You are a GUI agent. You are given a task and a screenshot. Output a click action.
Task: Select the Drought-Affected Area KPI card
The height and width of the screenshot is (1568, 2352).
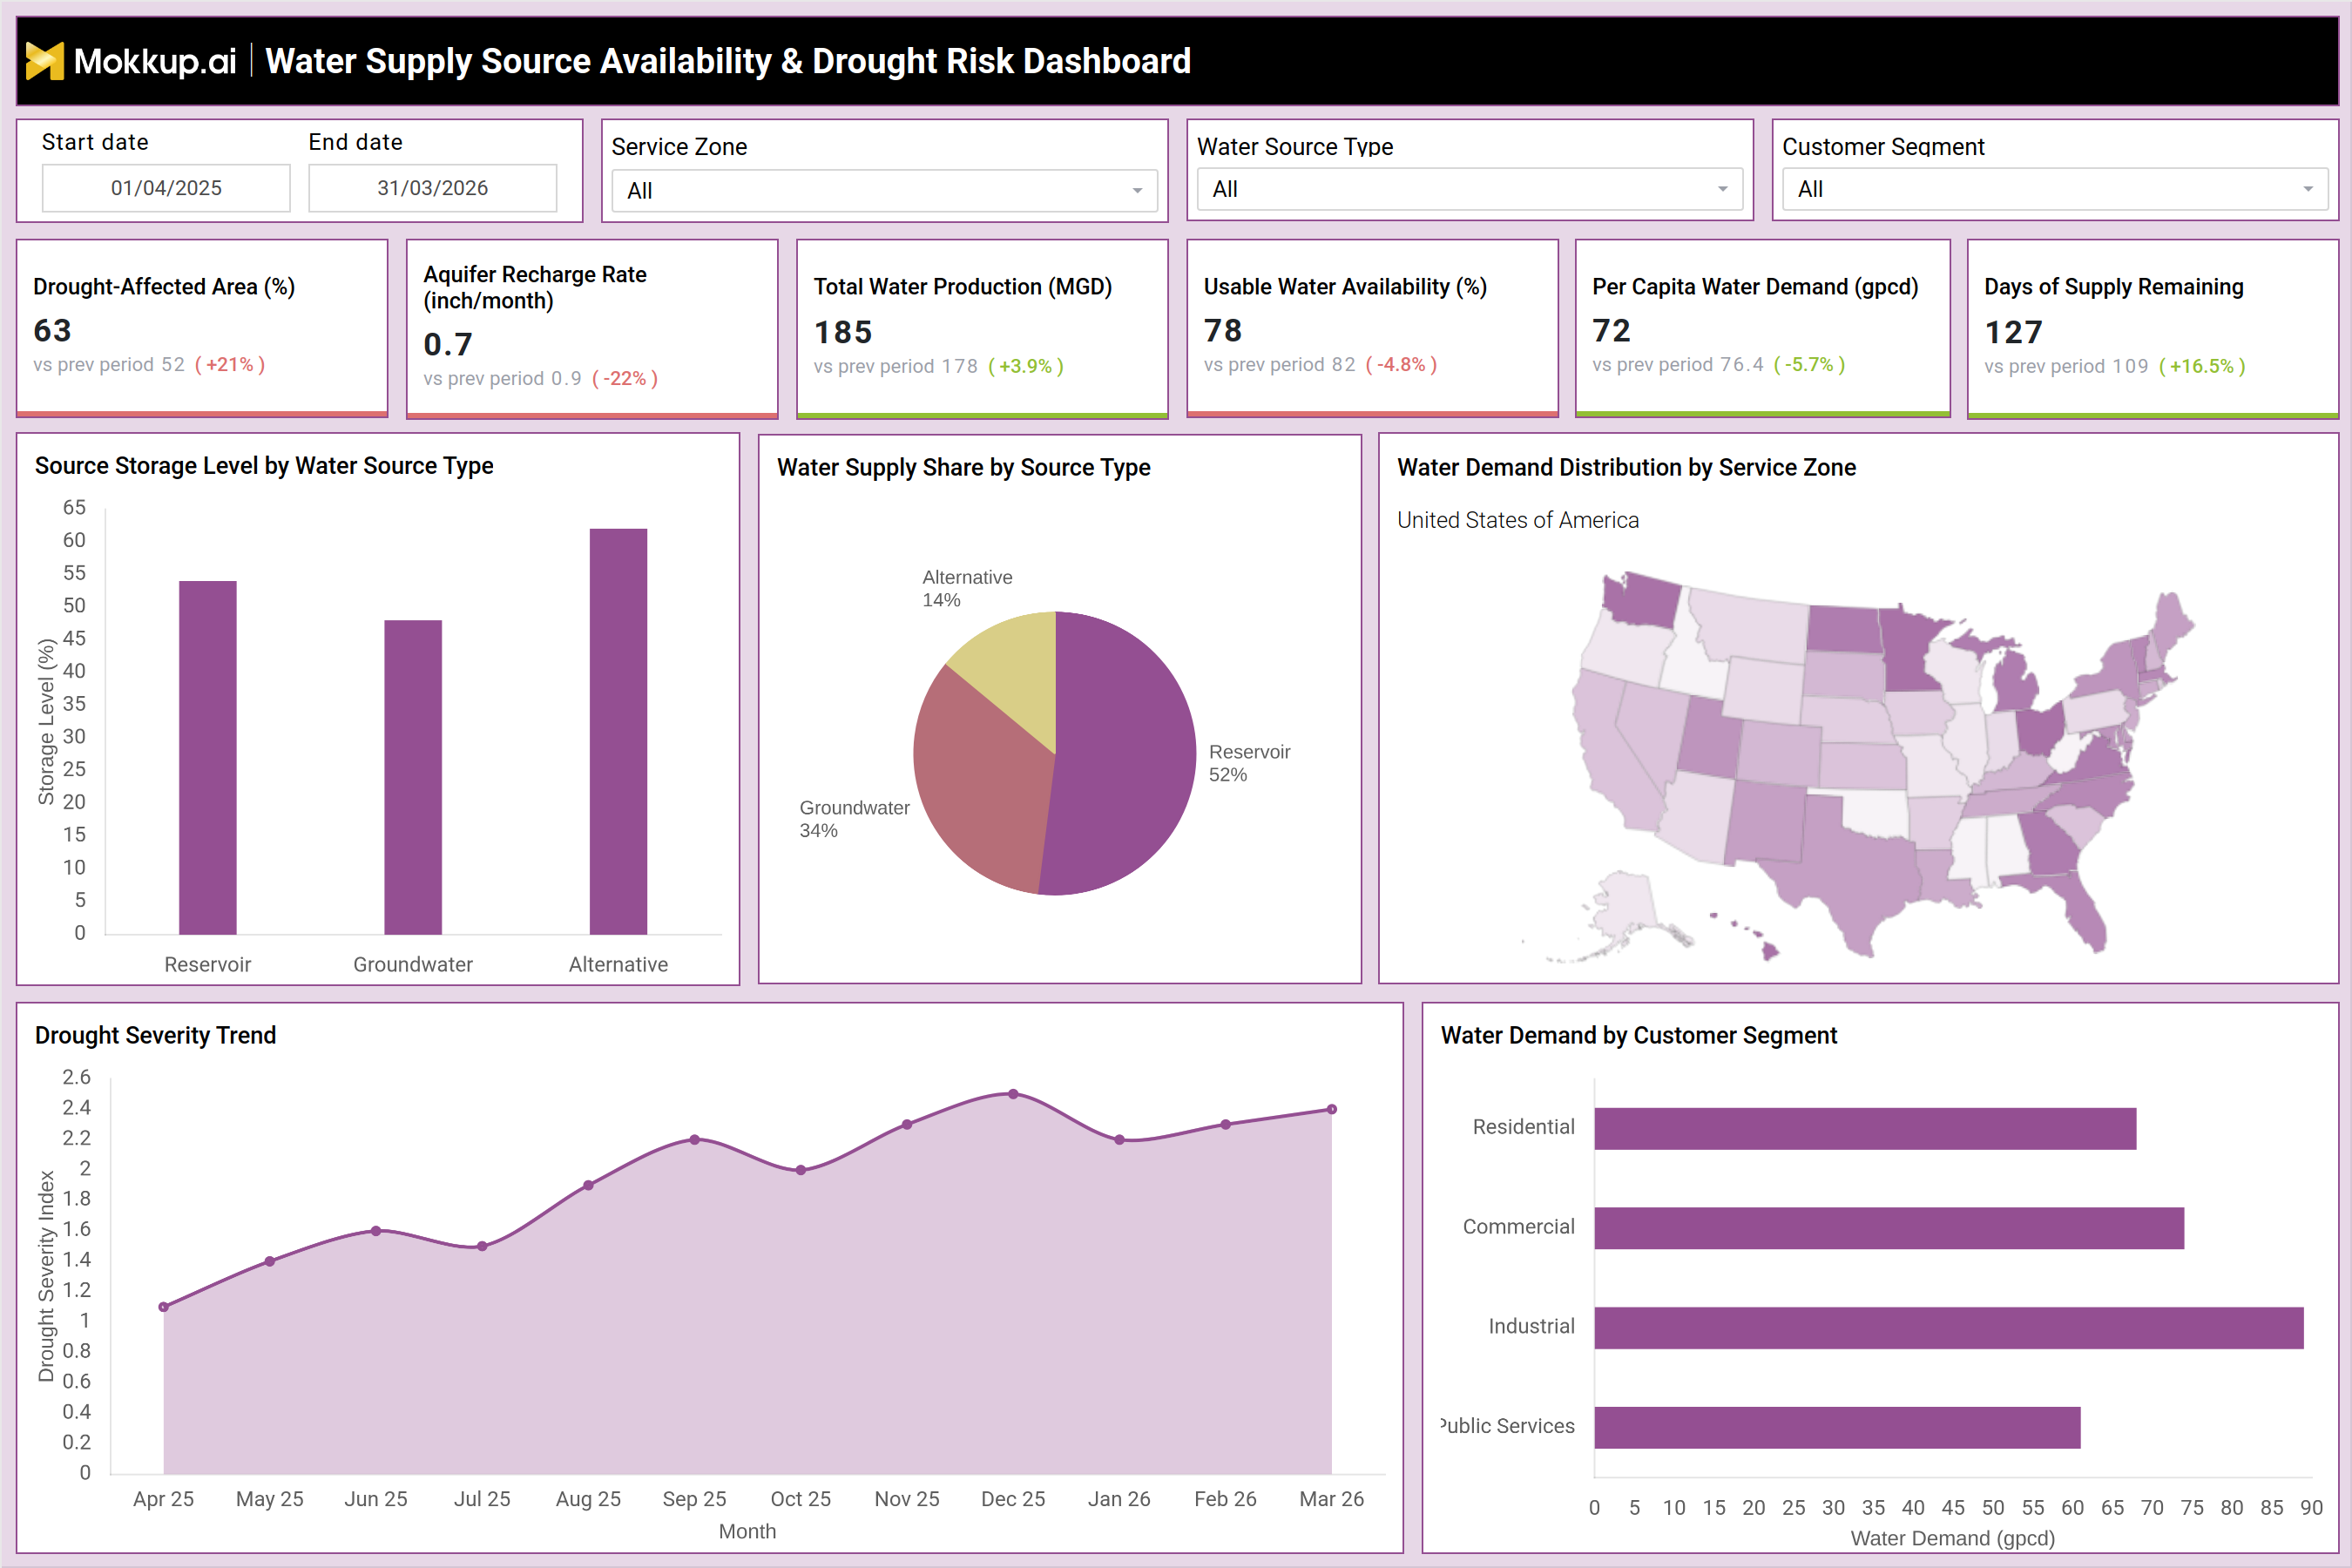[202, 328]
